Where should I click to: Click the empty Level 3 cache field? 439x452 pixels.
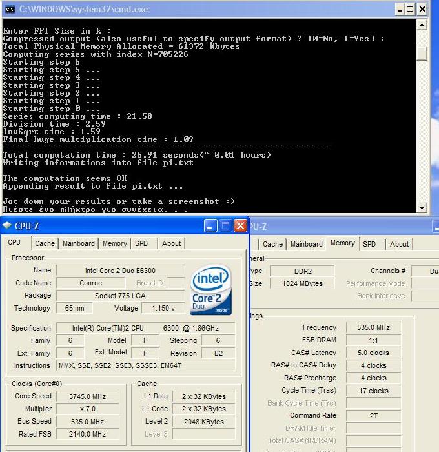coord(204,434)
